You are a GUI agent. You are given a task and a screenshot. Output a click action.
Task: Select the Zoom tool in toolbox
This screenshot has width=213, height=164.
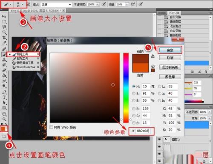4,119
